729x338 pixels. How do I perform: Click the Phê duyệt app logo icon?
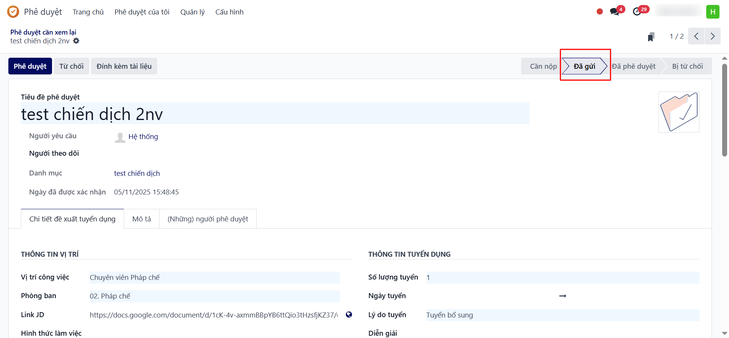coord(13,12)
